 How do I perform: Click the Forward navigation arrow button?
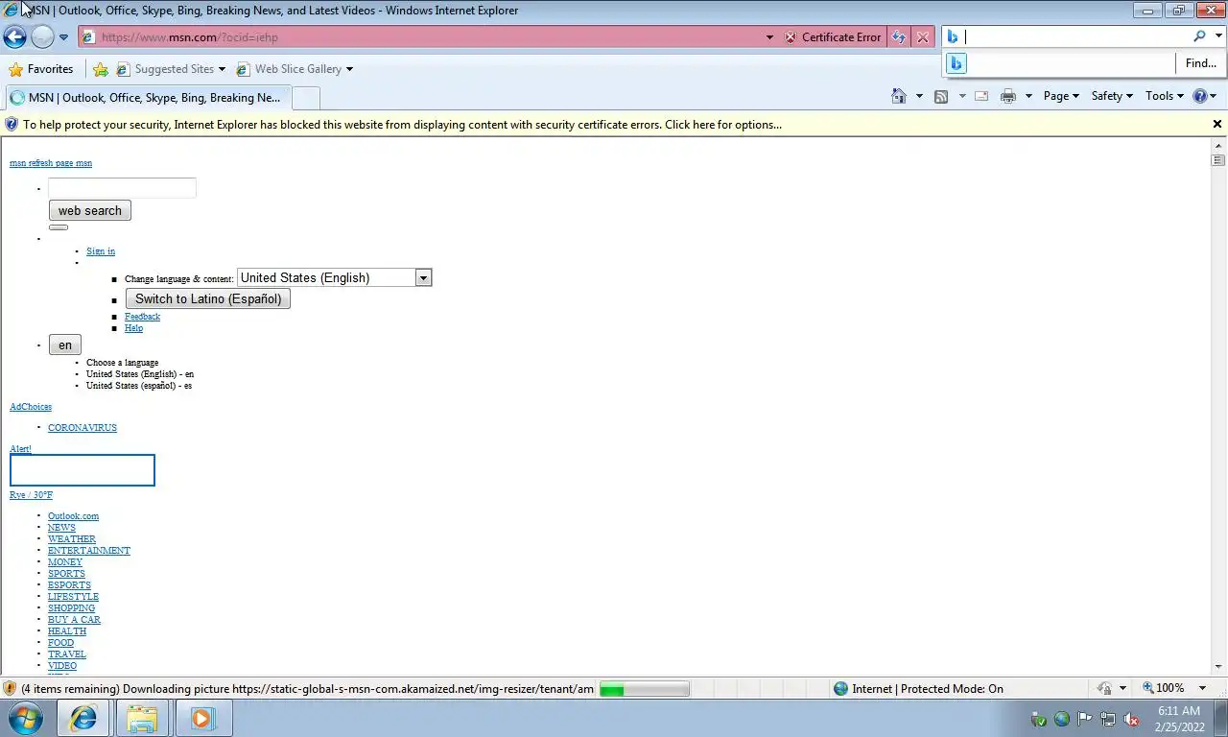pyautogui.click(x=42, y=37)
